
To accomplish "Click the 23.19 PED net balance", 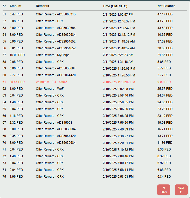I will pos(165,116).
